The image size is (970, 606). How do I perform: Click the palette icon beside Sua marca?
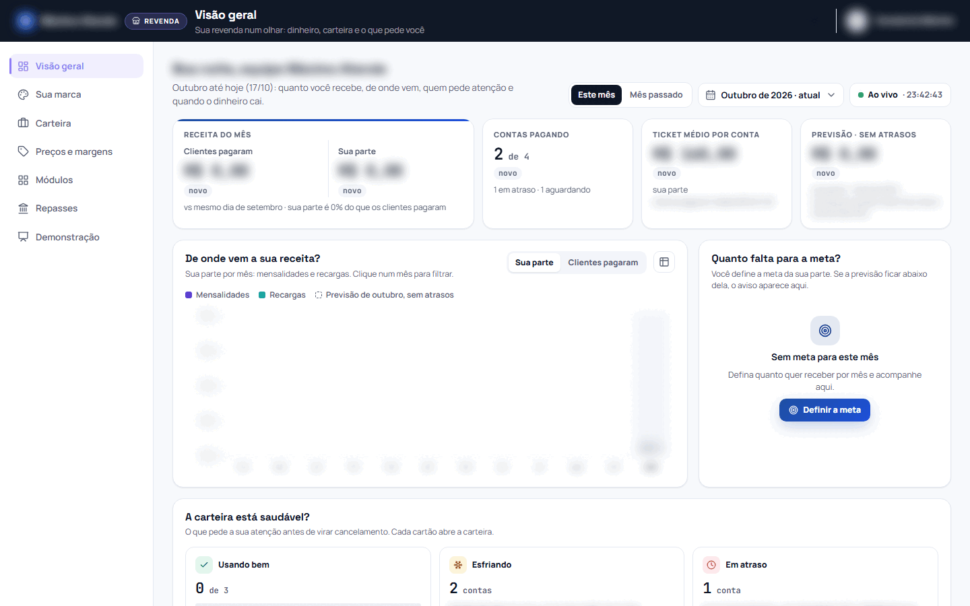23,95
